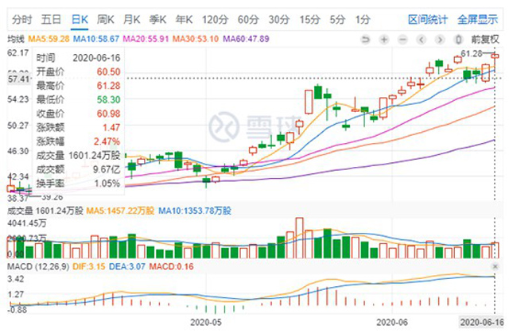
Task: Click the MA60:47.89 legend label
Action: (x=246, y=39)
